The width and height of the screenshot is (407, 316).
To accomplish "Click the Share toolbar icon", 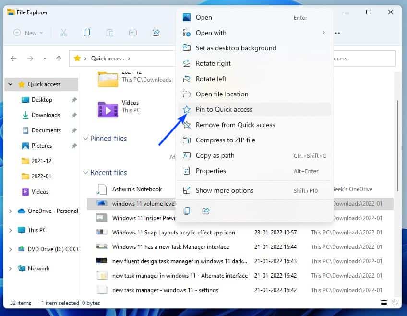I will tap(156, 33).
